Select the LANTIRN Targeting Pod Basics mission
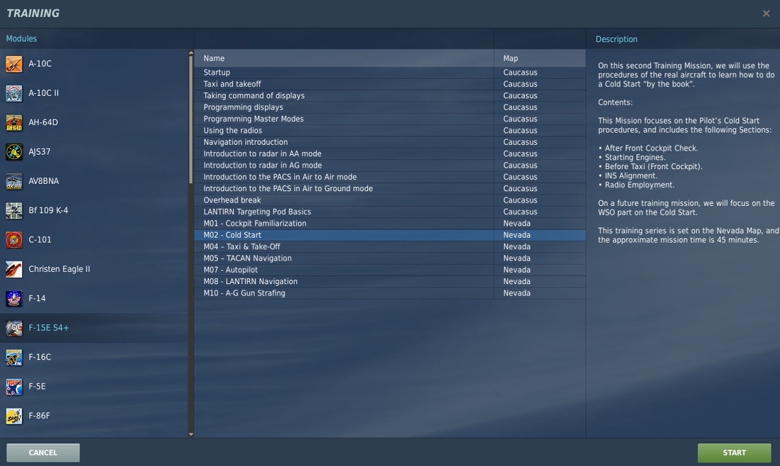 (257, 211)
